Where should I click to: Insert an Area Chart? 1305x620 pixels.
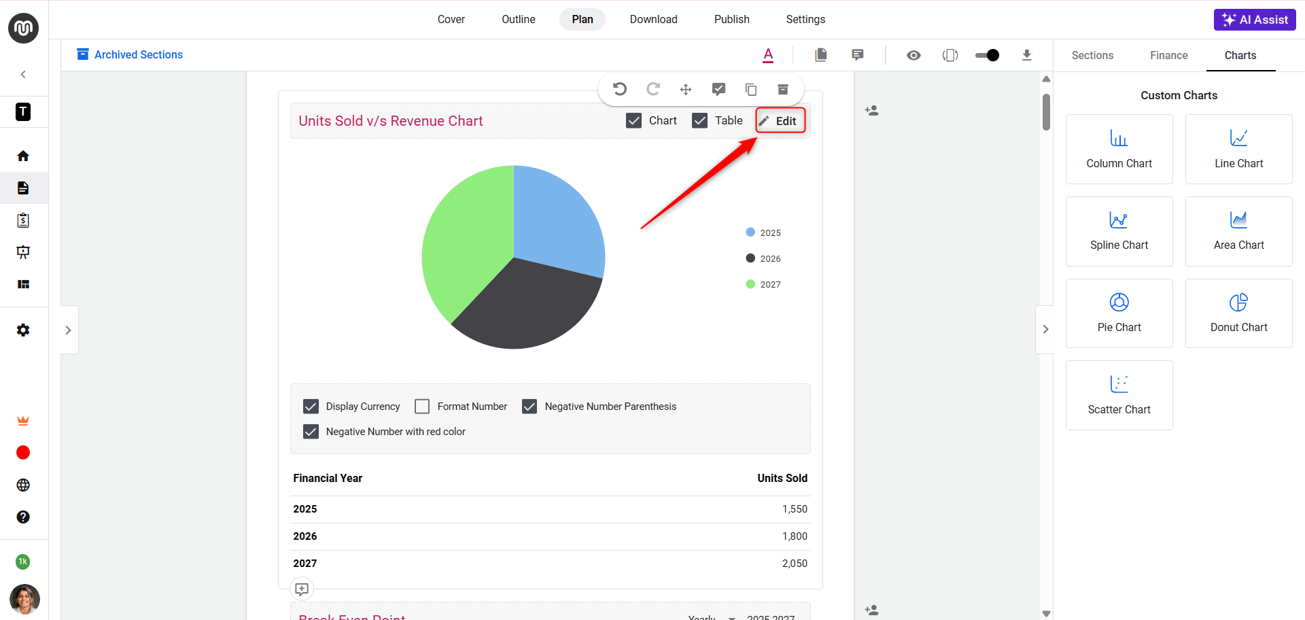1239,231
